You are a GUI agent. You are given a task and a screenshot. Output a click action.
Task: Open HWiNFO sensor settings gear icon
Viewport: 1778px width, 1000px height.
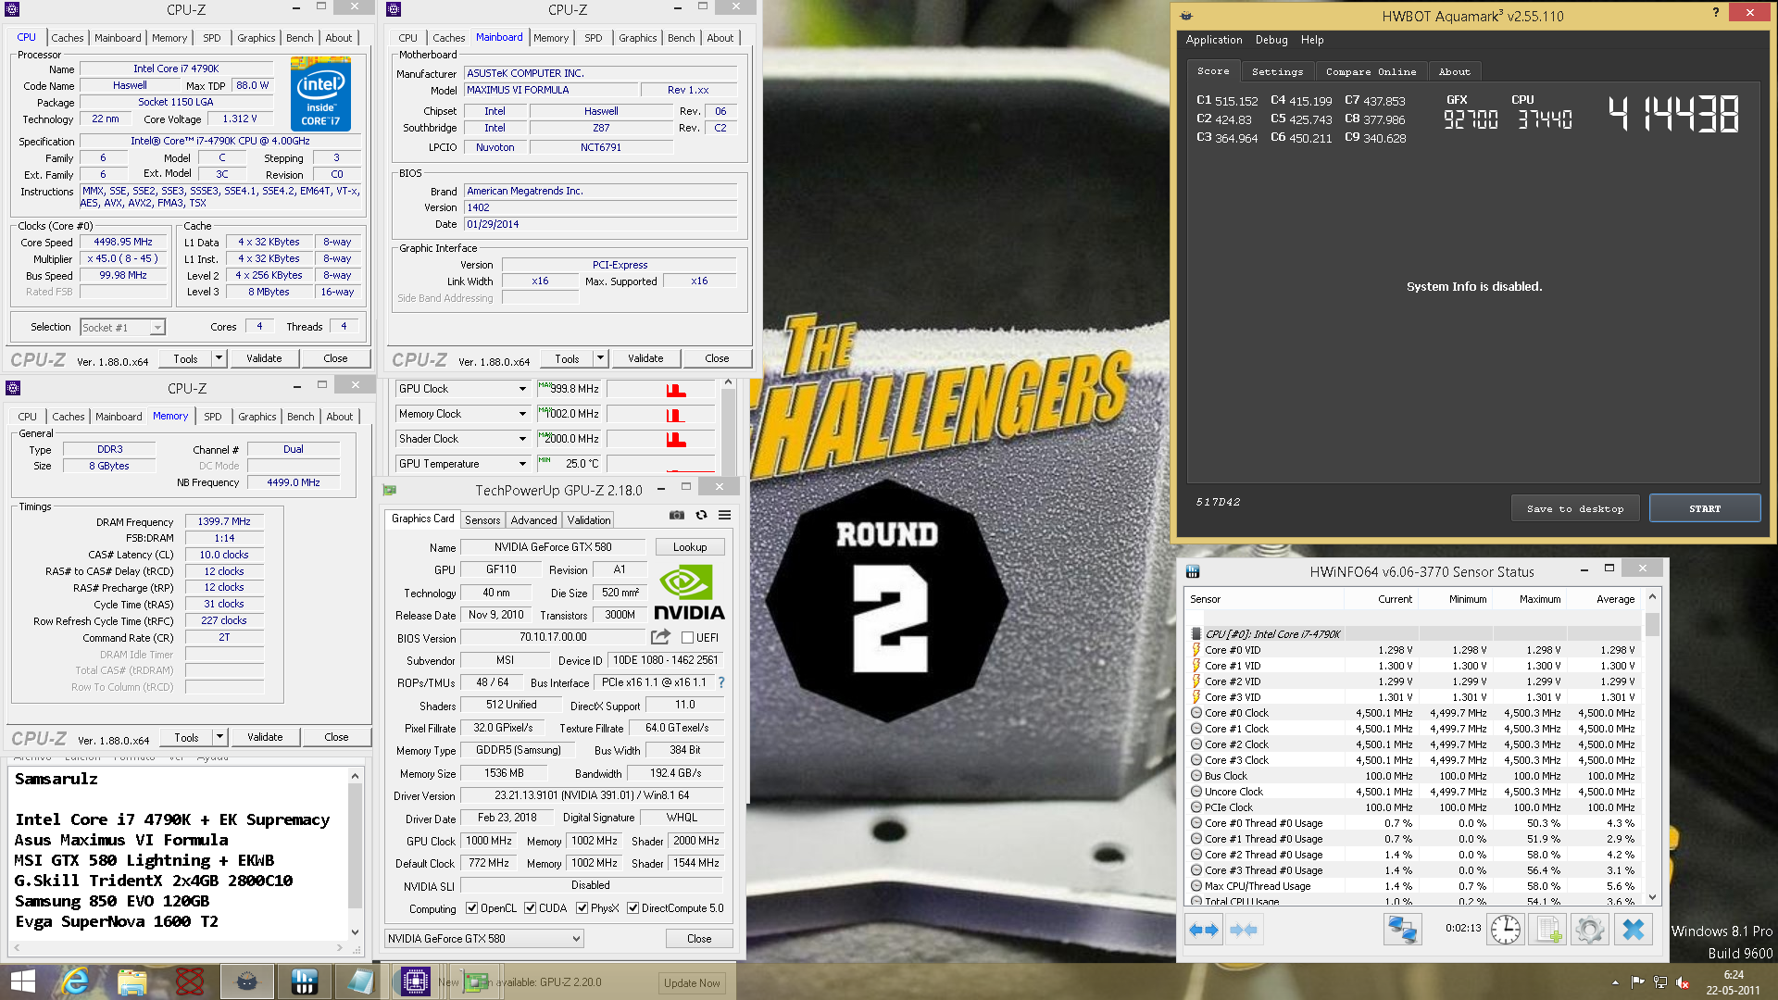(1589, 930)
